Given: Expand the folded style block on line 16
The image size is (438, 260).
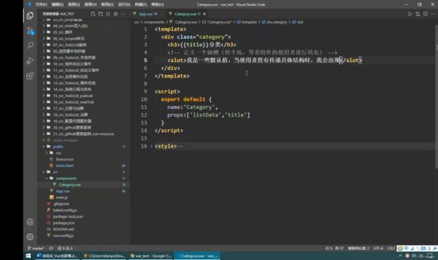Looking at the screenshot, I should tap(152, 146).
